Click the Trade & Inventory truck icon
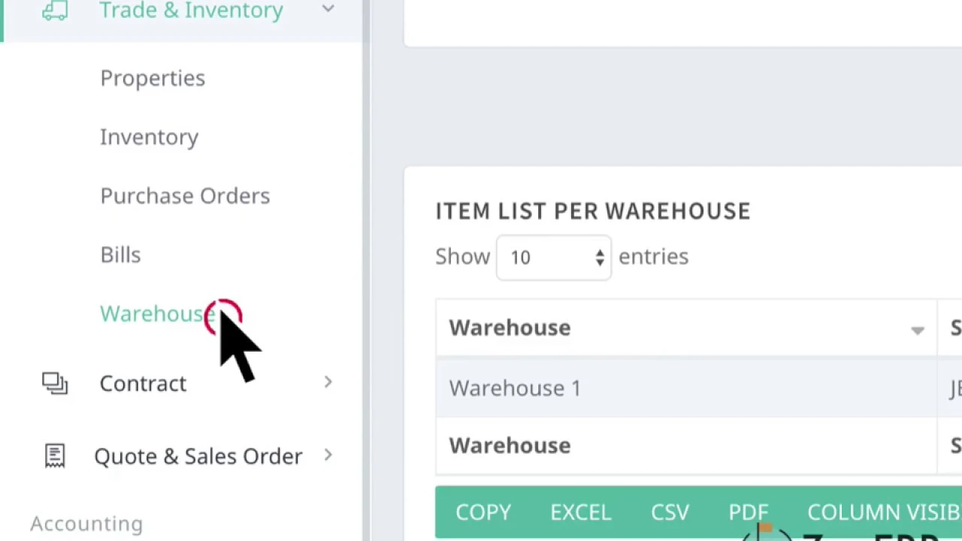The image size is (962, 541). (x=55, y=11)
